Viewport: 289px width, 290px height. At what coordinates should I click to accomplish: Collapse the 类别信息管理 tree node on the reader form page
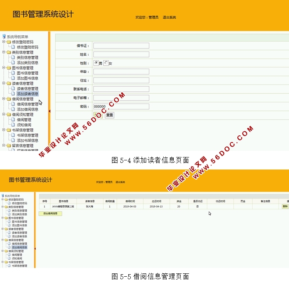click(4, 52)
